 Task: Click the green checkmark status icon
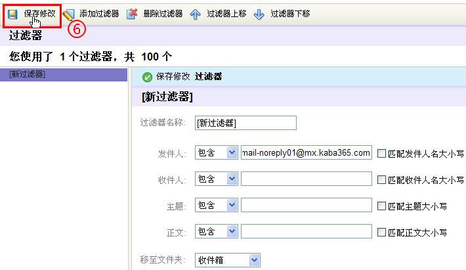click(147, 77)
